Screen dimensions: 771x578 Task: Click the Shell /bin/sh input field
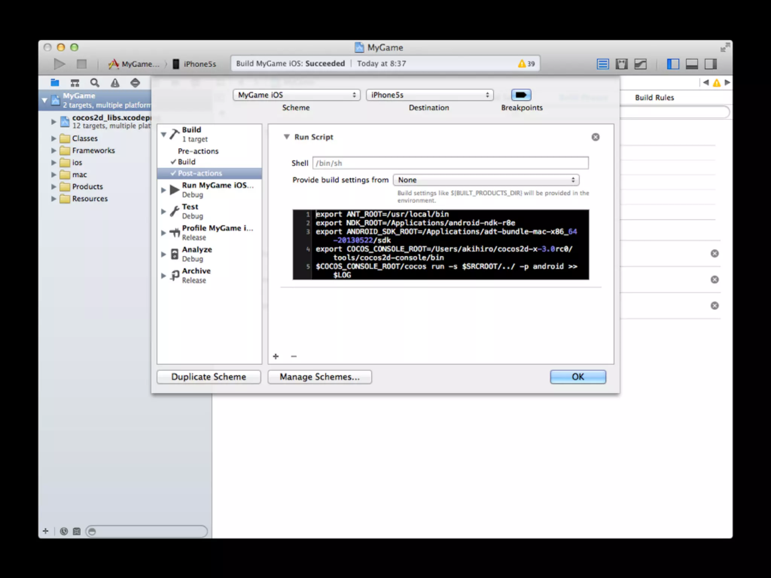[450, 163]
